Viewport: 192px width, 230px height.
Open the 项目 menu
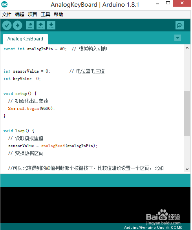click(33, 15)
